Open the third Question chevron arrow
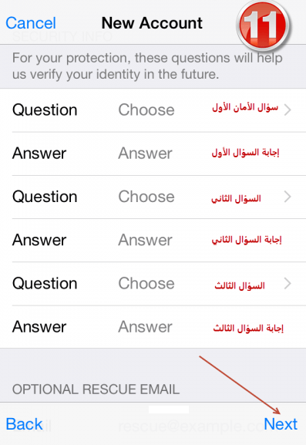Viewport: 306px width, 445px height. (x=288, y=283)
